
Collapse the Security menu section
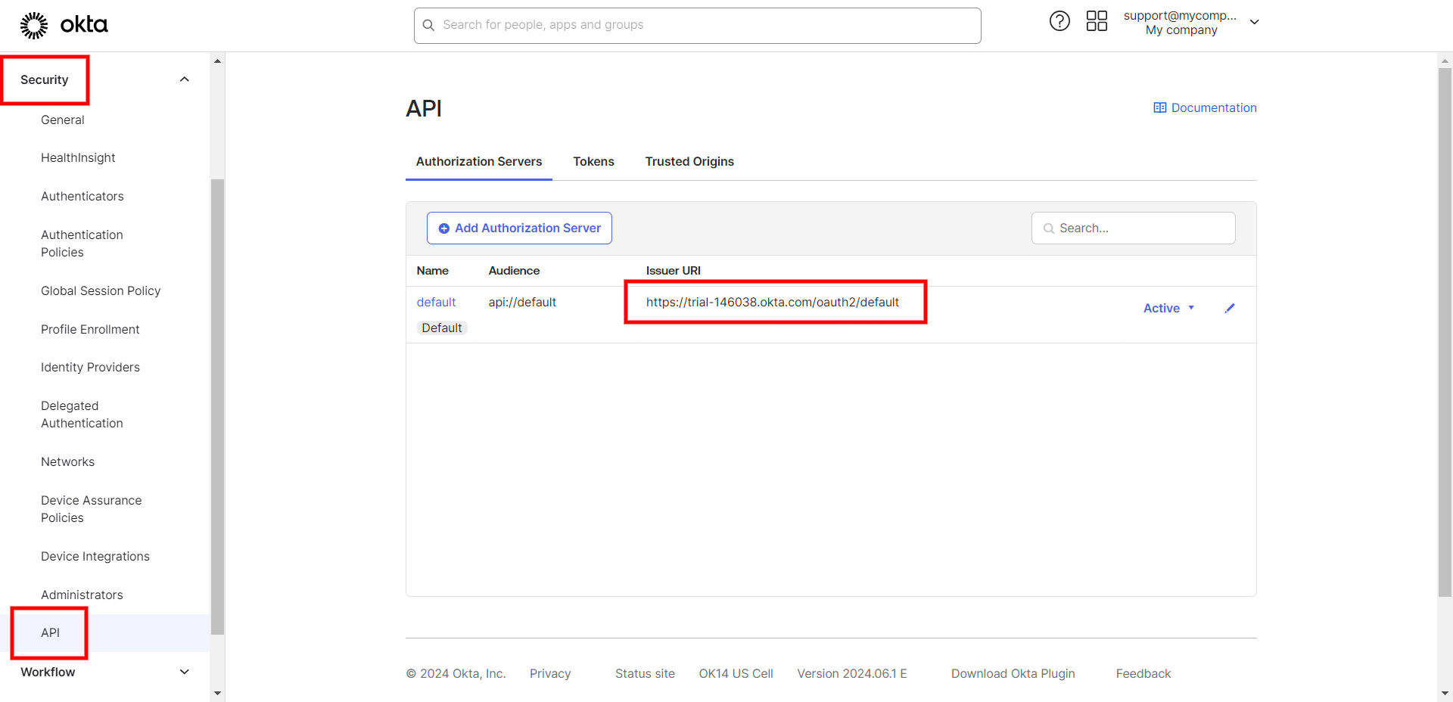click(184, 79)
